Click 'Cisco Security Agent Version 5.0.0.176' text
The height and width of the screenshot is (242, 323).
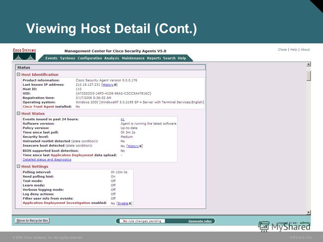click(x=106, y=80)
